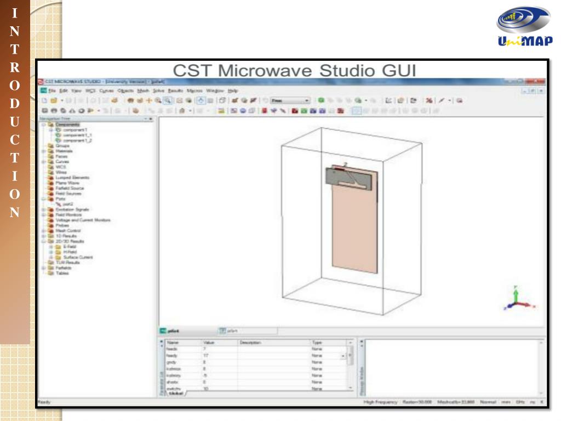Click the parameter list vertical scrollbar
The image size is (561, 421).
pyautogui.click(x=351, y=365)
